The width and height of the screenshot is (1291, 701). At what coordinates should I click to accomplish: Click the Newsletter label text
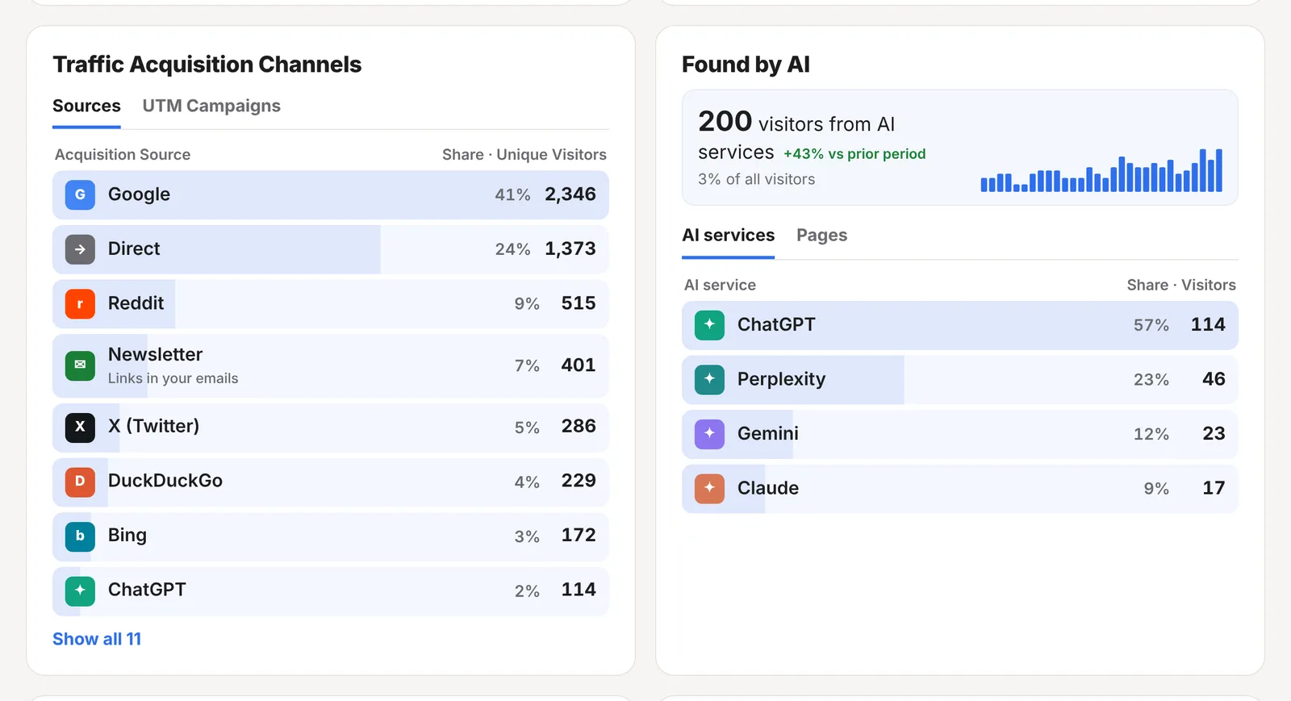(x=155, y=354)
